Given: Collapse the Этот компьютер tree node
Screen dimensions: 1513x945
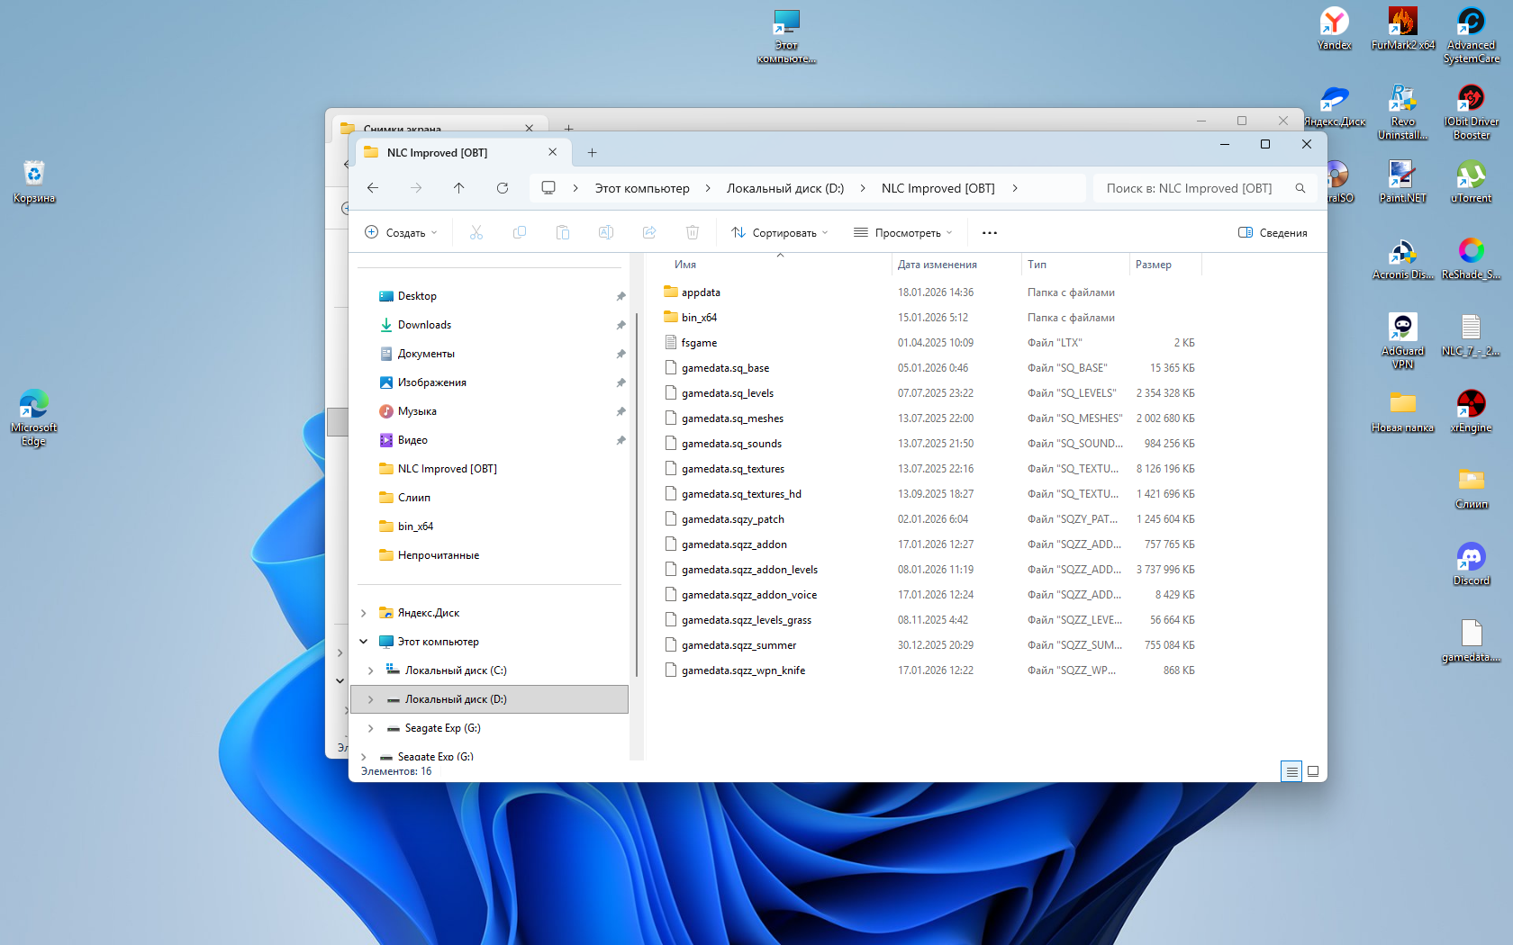Looking at the screenshot, I should tap(364, 642).
